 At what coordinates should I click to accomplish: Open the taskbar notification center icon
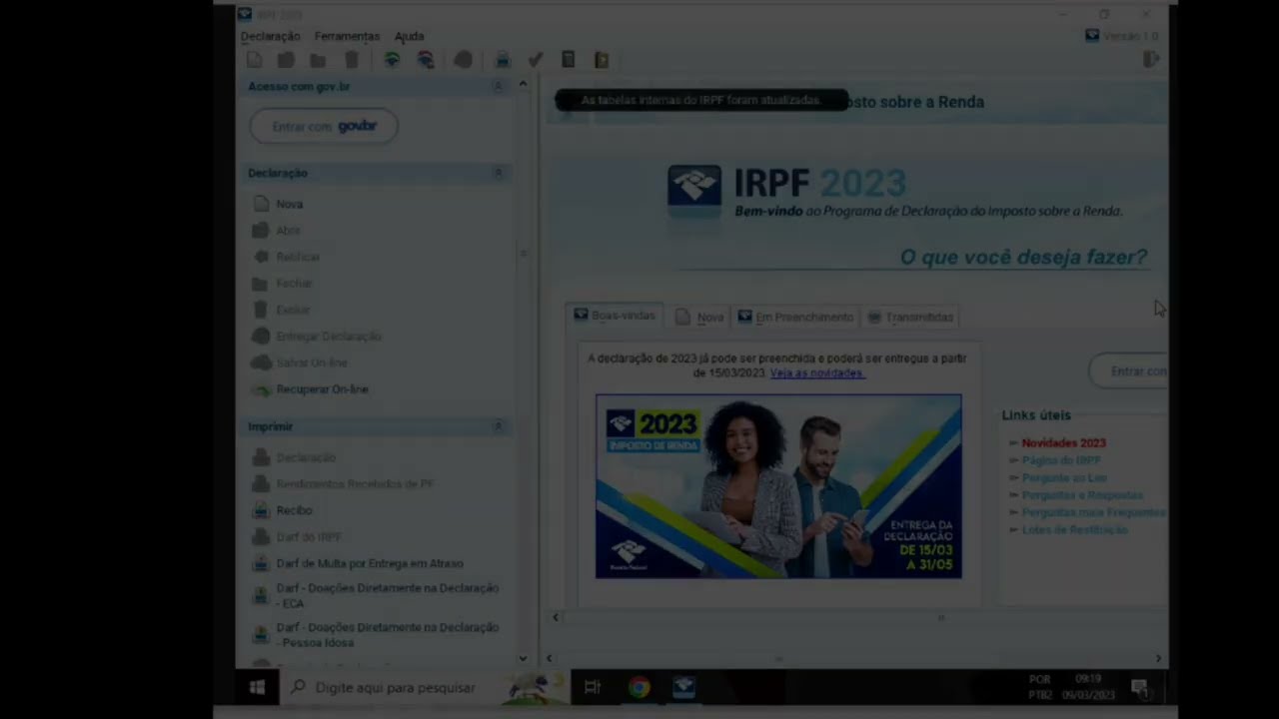point(1139,687)
